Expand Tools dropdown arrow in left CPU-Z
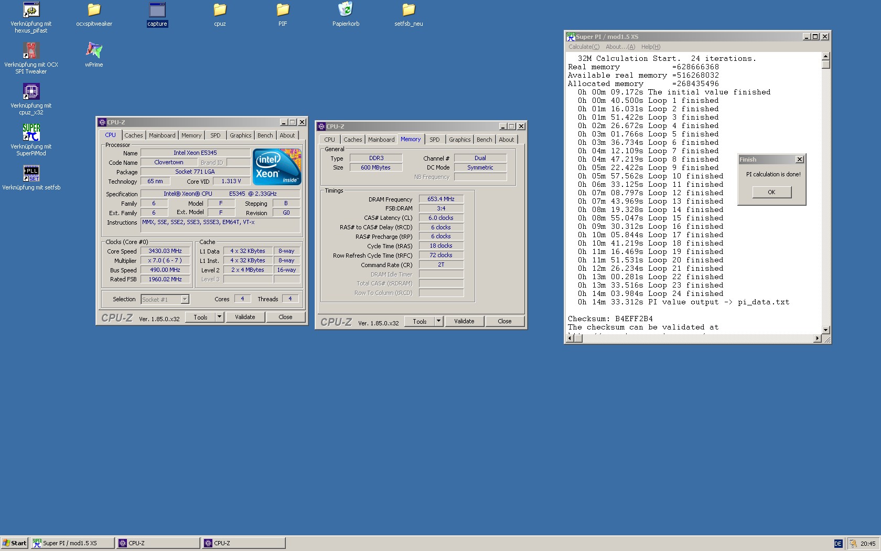This screenshot has width=881, height=551. [220, 317]
